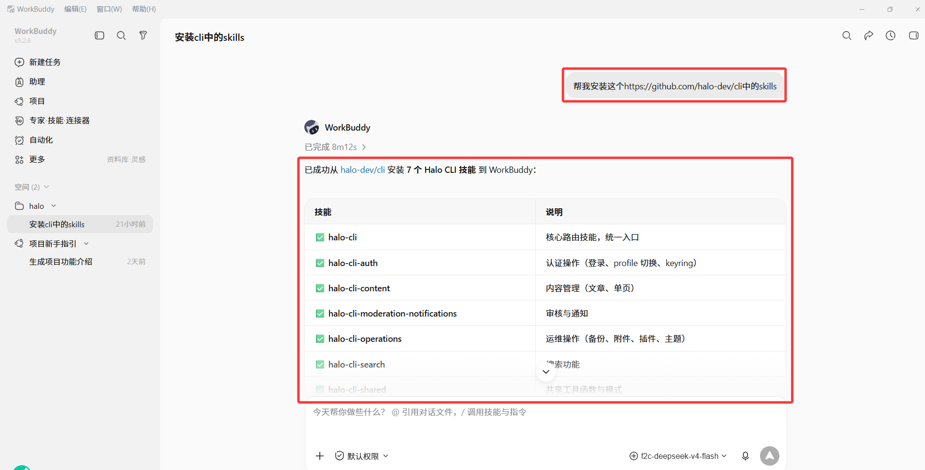This screenshot has height=470, width=925.
Task: Toggle halo-cli-operations checkbox
Action: (320, 339)
